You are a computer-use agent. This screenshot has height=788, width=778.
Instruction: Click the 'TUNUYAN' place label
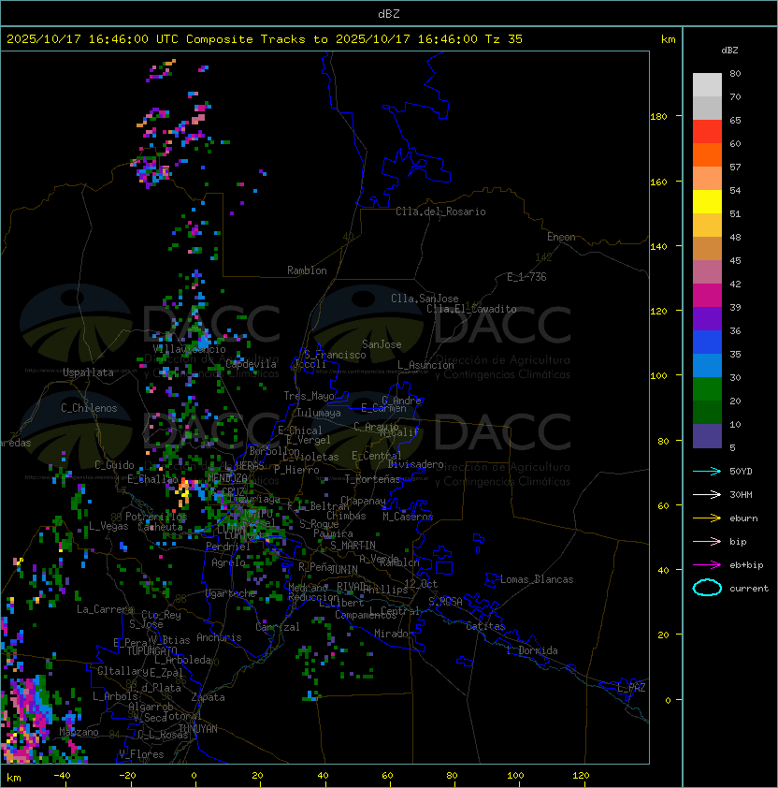pos(197,729)
